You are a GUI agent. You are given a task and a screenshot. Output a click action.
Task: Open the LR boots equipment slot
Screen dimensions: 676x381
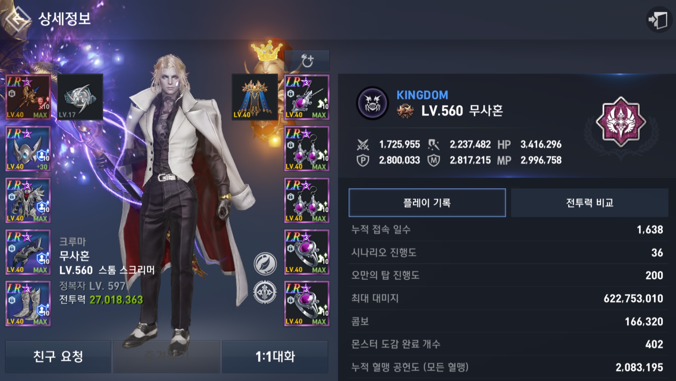tap(28, 304)
